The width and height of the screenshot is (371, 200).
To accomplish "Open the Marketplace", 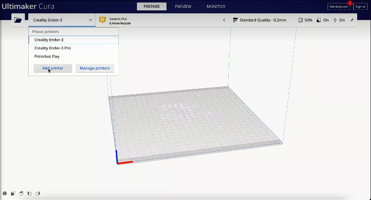I will click(338, 6).
